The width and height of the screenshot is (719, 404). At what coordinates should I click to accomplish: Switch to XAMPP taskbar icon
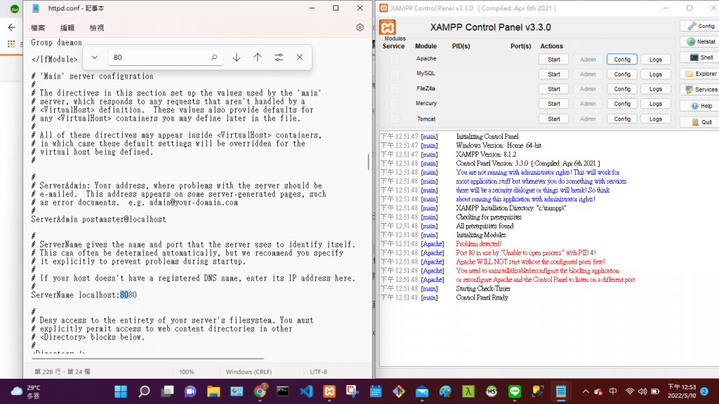(329, 391)
